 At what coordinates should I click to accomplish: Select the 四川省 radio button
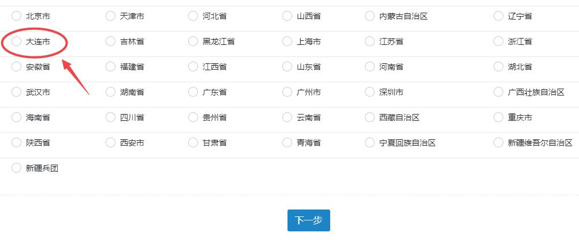click(x=110, y=117)
